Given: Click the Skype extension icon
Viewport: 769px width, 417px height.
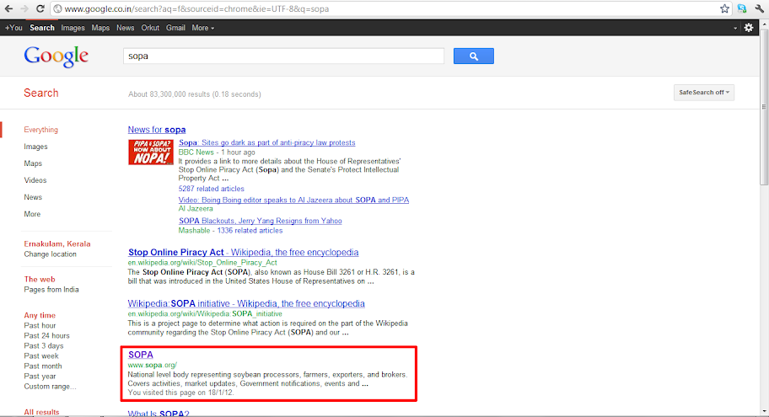Looking at the screenshot, I should (742, 8).
